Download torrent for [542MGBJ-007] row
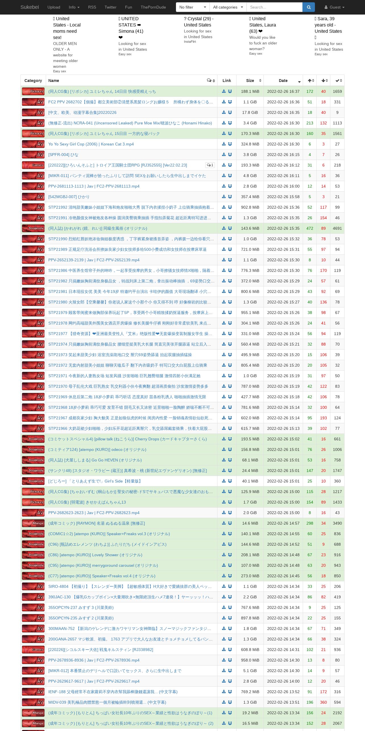 point(224,197)
